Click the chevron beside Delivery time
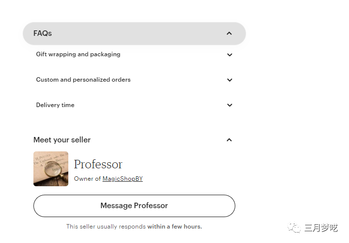This screenshot has width=349, height=243. [229, 106]
